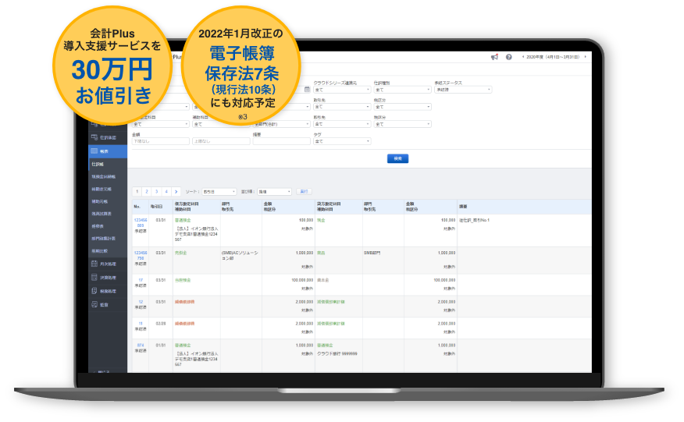
Task: Select page 1 in pagination
Action: tap(137, 192)
